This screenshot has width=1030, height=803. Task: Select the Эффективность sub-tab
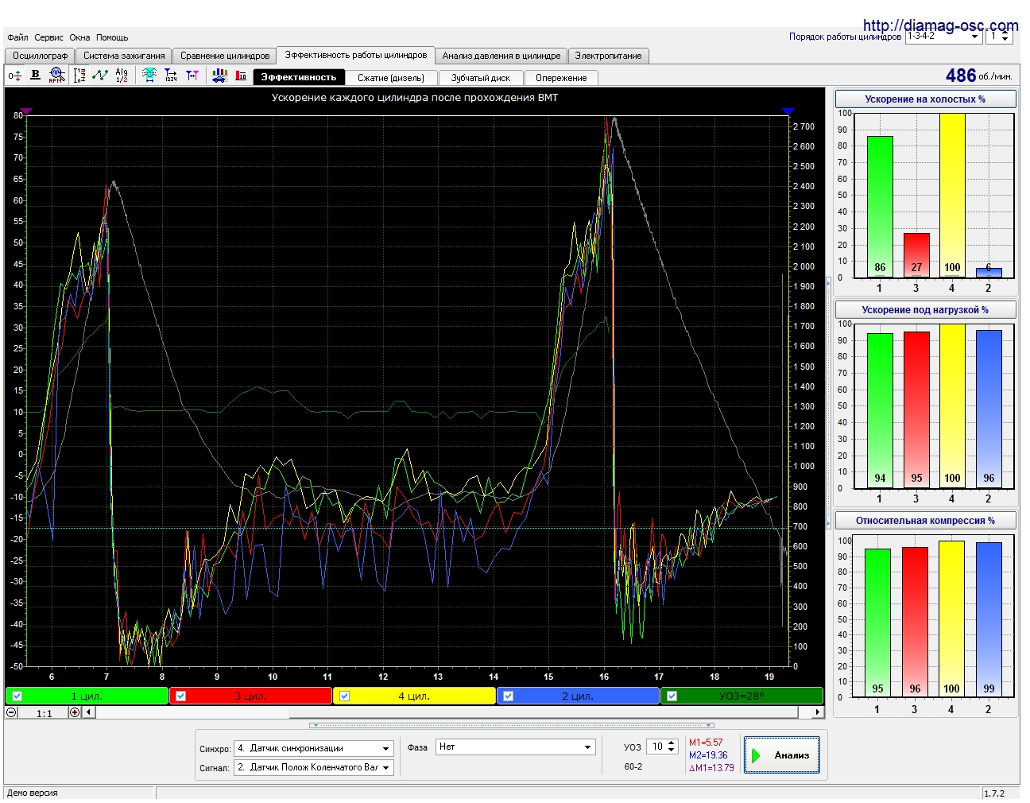pos(299,77)
